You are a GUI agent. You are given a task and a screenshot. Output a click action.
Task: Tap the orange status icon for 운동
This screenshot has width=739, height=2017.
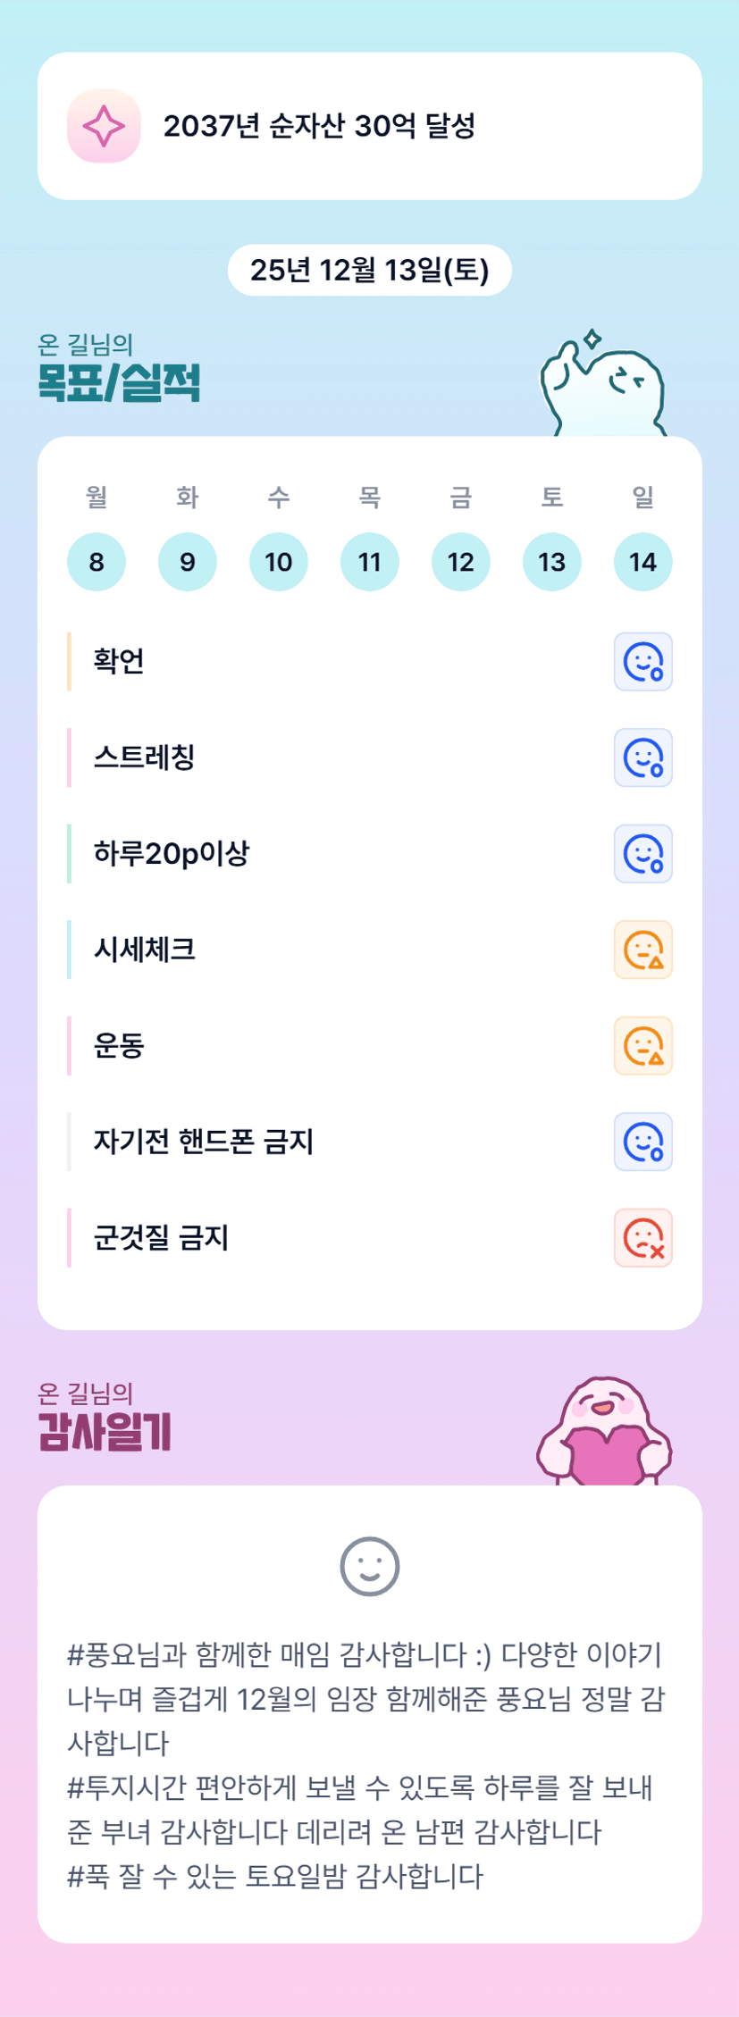[642, 1046]
